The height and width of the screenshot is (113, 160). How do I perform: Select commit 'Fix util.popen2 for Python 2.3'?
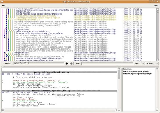[27, 20]
